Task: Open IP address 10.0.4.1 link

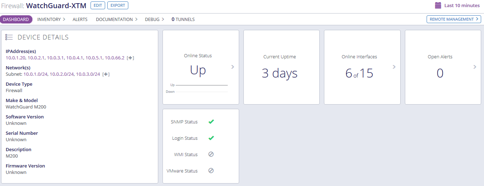Action: 74,58
